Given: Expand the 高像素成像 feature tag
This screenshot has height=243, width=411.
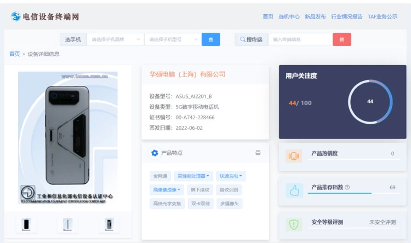Looking at the screenshot, I should coord(166,190).
